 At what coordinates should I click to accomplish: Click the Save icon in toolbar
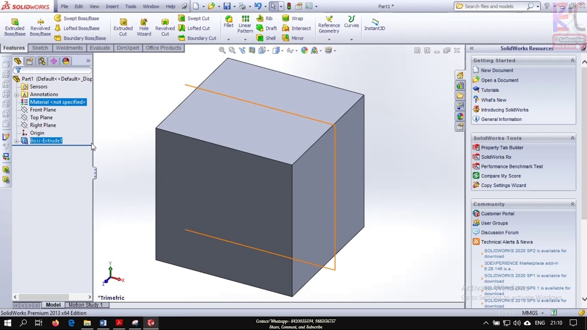pos(227,6)
